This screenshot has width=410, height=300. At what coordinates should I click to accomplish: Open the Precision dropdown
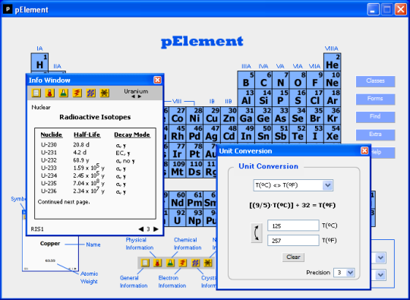pyautogui.click(x=350, y=273)
